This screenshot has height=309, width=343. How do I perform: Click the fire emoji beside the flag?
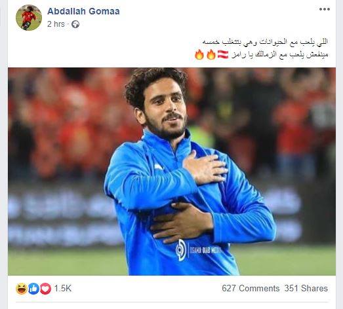click(x=211, y=54)
